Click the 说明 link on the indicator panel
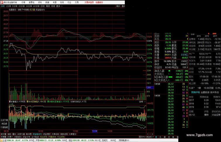This screenshot has width=221, height=142. (141, 102)
